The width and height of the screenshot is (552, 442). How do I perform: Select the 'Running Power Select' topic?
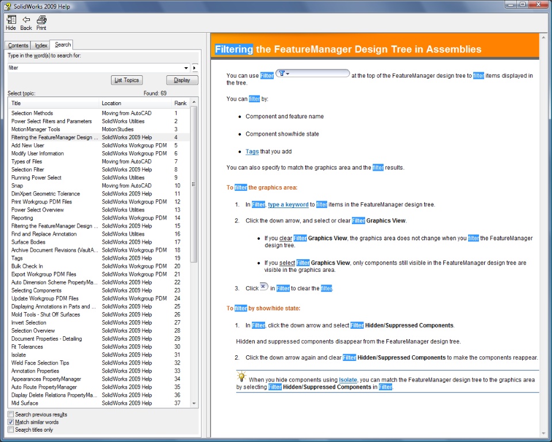click(99, 178)
